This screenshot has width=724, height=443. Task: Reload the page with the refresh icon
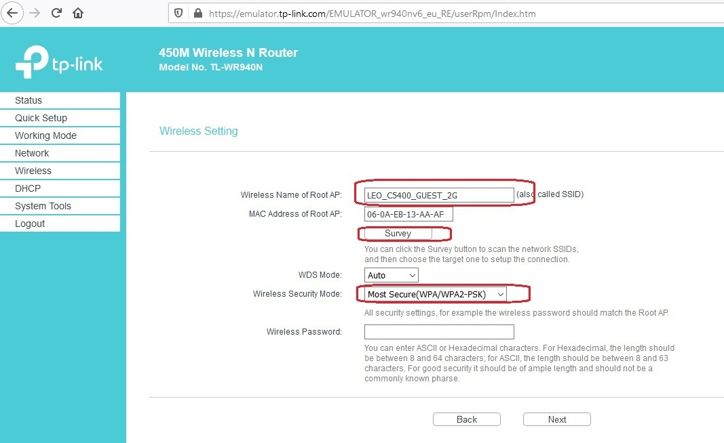[56, 13]
